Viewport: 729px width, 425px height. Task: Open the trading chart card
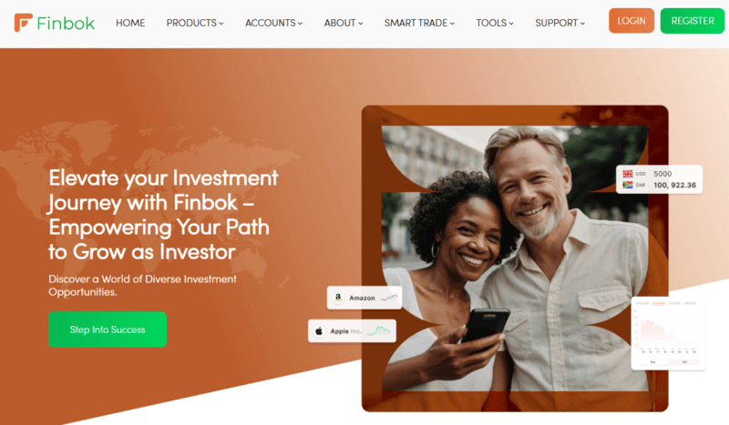pyautogui.click(x=668, y=333)
